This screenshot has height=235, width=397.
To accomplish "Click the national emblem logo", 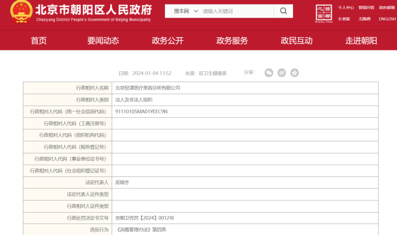I will 21,11.
